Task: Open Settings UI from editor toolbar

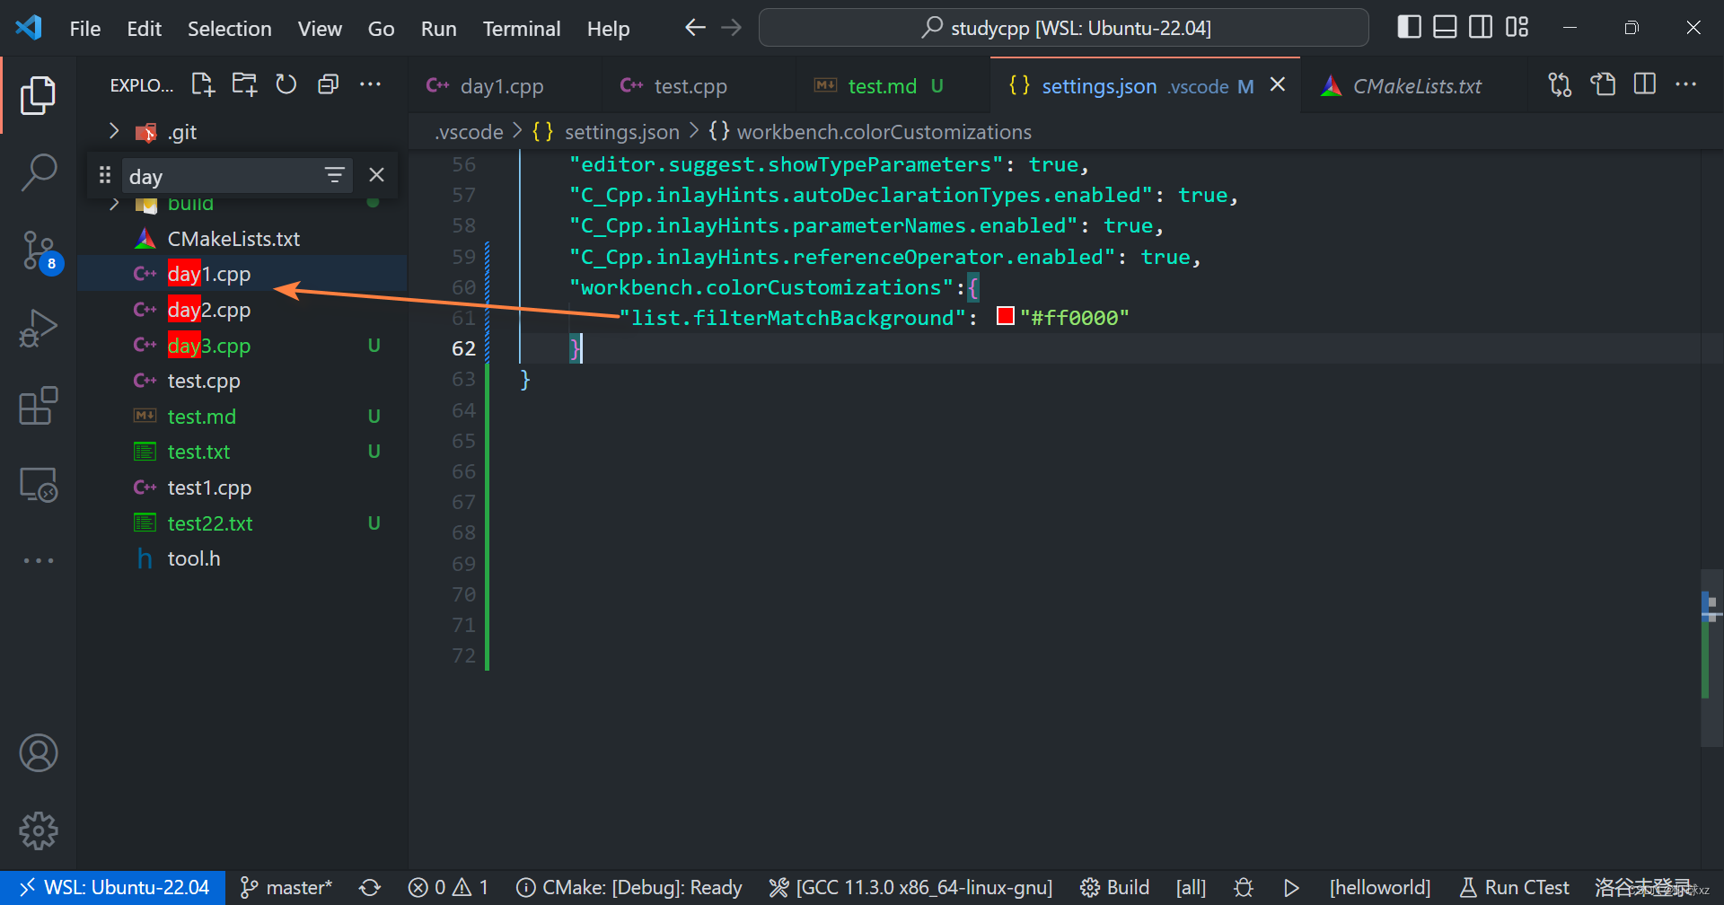Action: pyautogui.click(x=1603, y=84)
